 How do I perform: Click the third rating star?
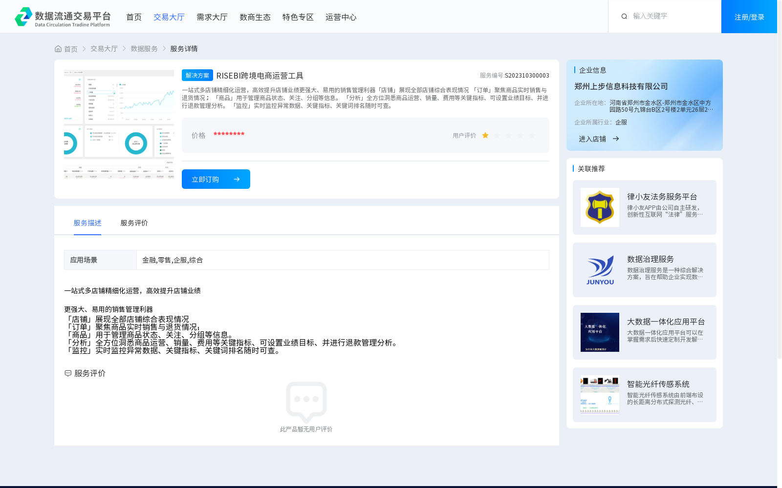point(509,136)
